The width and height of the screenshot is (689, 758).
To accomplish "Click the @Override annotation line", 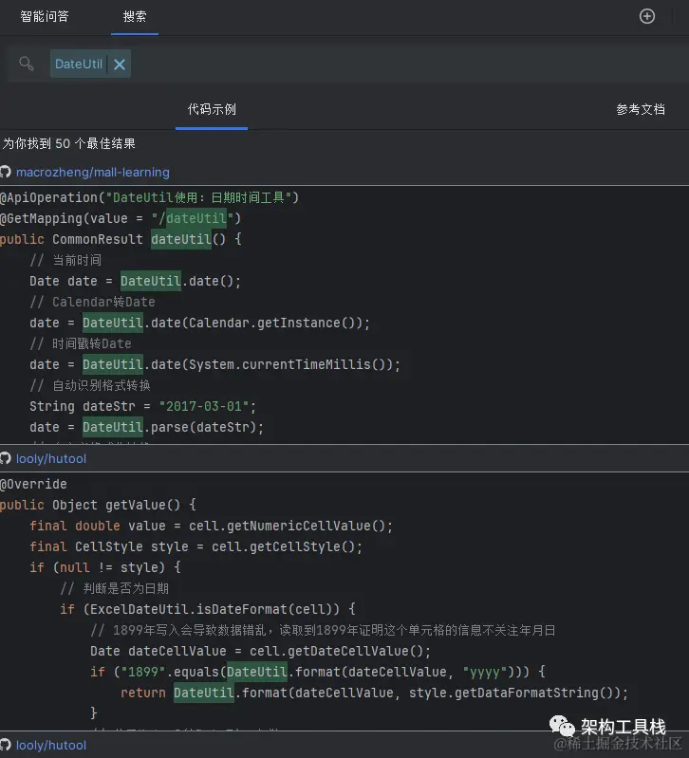I will pyautogui.click(x=33, y=484).
